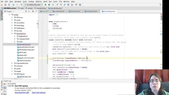Expand the Controllers folder
The image size is (169, 95).
coord(12,23)
